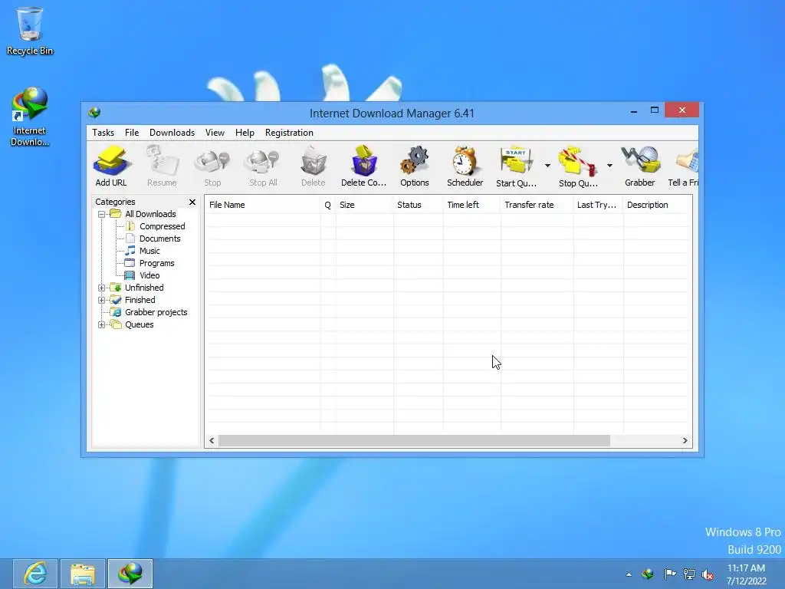Sort by Status column header
Screen dimensions: 785x589
[x=418, y=205]
